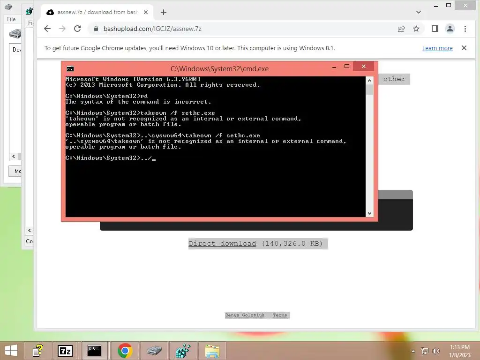Open the registry editor taskbar icon
Screen dimensions: 480x360
183,351
